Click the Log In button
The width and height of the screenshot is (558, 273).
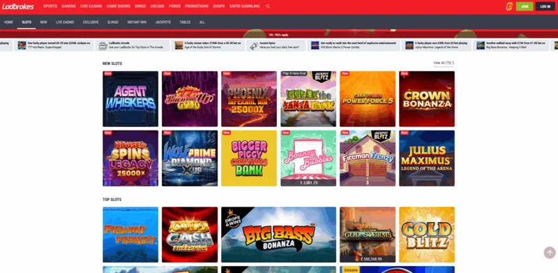click(x=545, y=6)
